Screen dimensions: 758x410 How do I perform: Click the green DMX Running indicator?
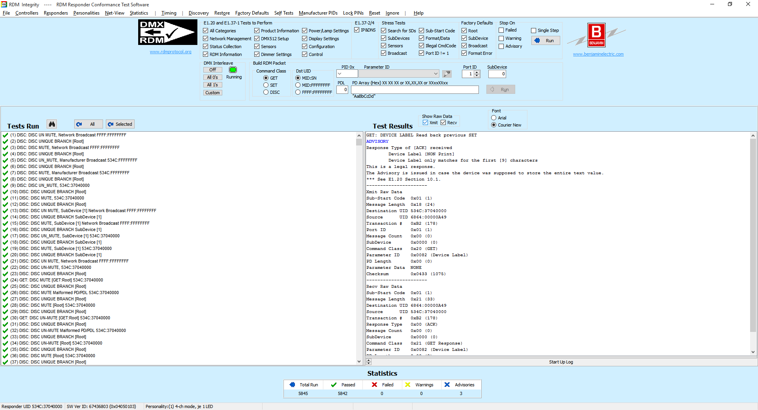pos(233,70)
